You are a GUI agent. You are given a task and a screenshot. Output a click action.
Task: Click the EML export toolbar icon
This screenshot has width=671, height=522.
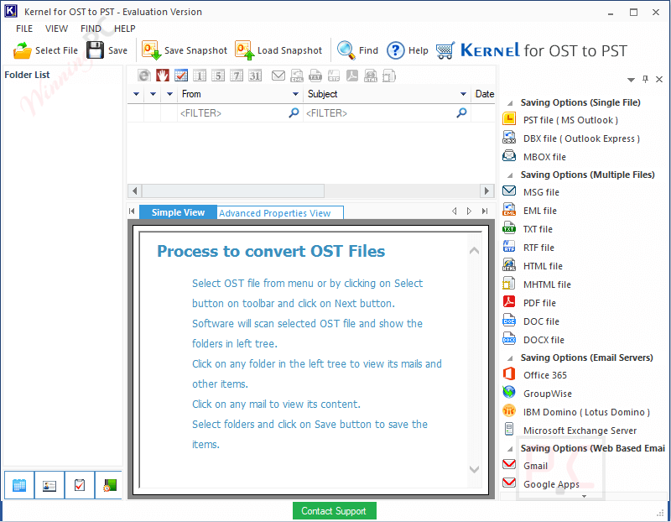pos(297,76)
